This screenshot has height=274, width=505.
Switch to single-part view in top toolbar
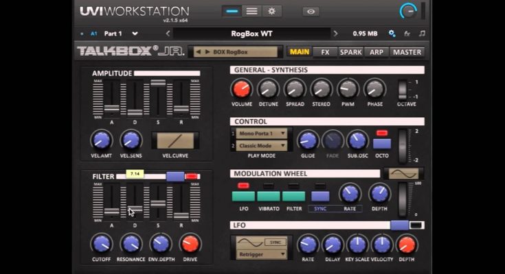click(232, 11)
